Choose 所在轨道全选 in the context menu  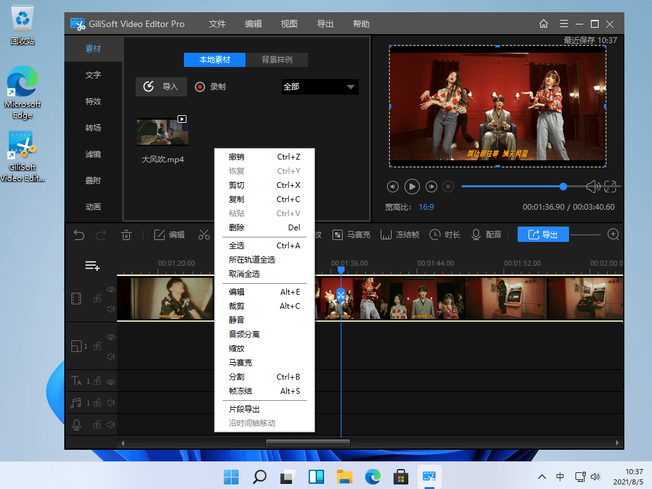tap(264, 260)
